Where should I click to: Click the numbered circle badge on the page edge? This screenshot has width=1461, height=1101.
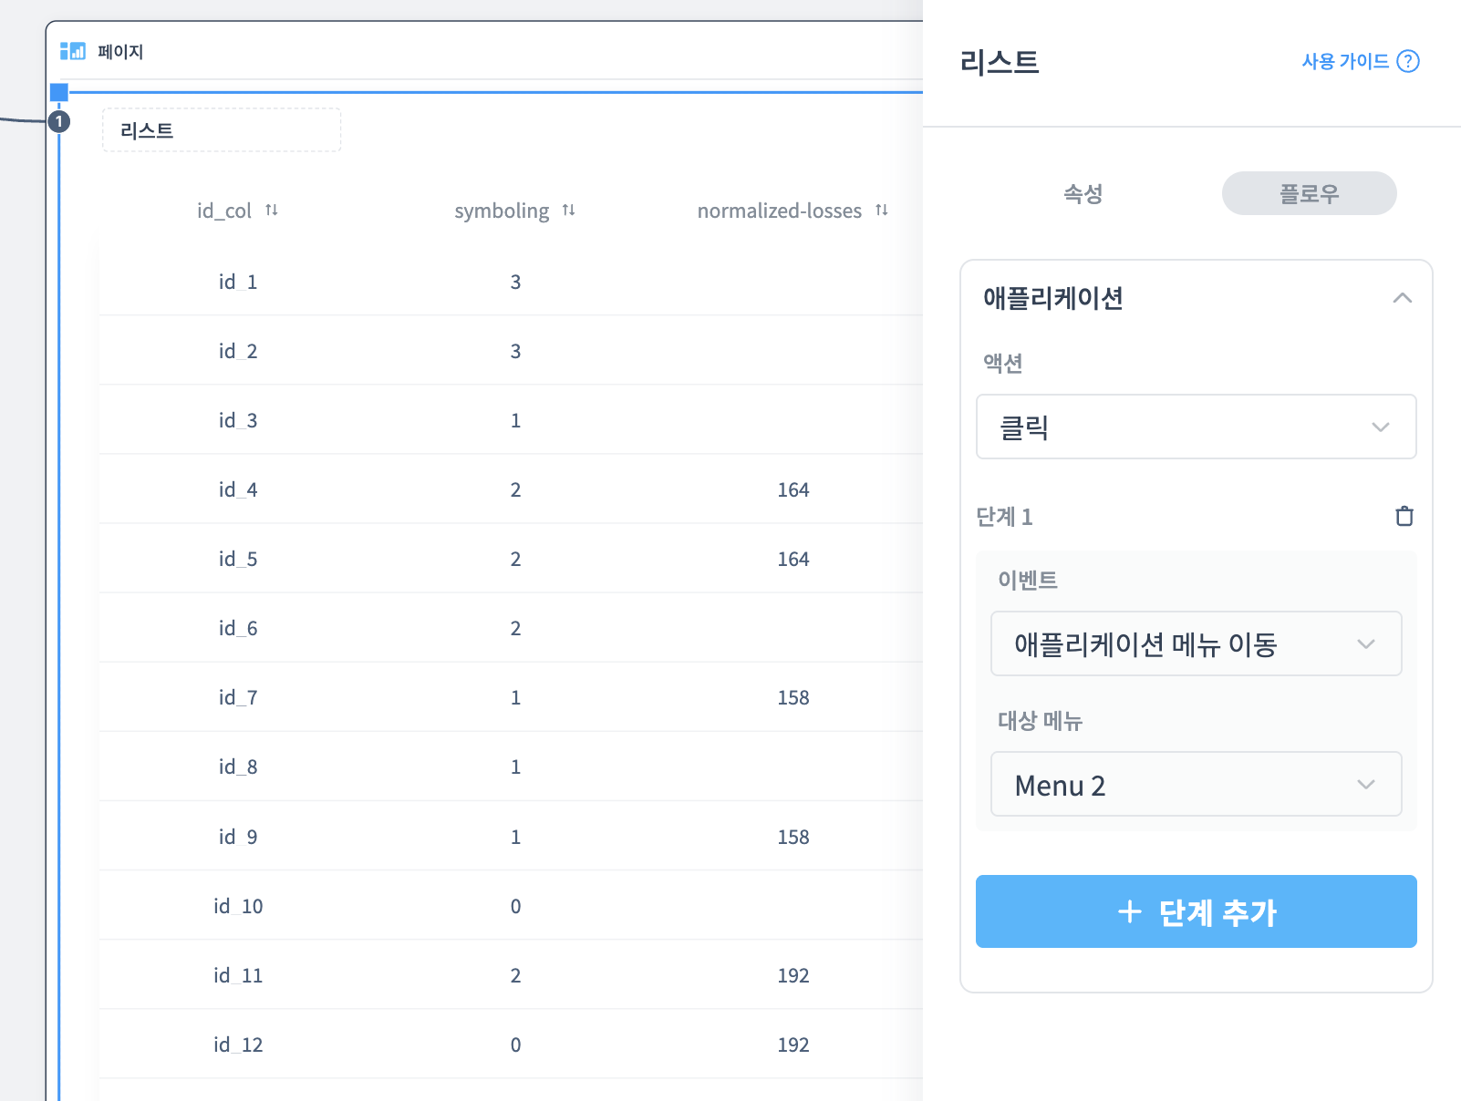click(58, 120)
